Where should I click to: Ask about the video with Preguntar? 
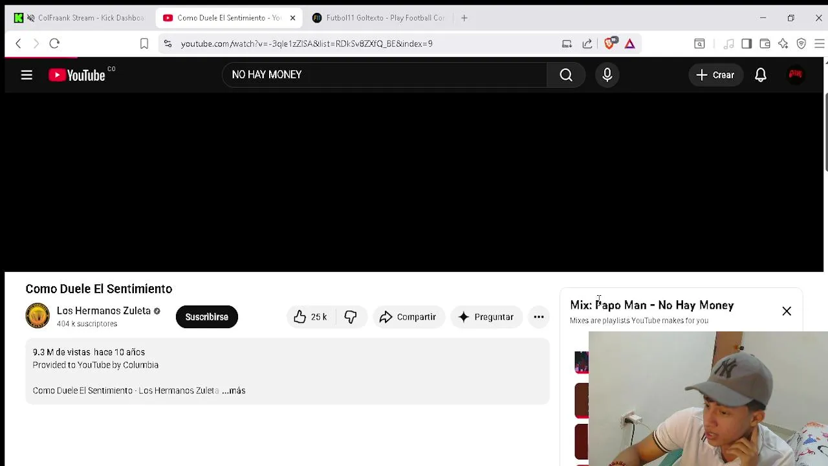(x=486, y=317)
